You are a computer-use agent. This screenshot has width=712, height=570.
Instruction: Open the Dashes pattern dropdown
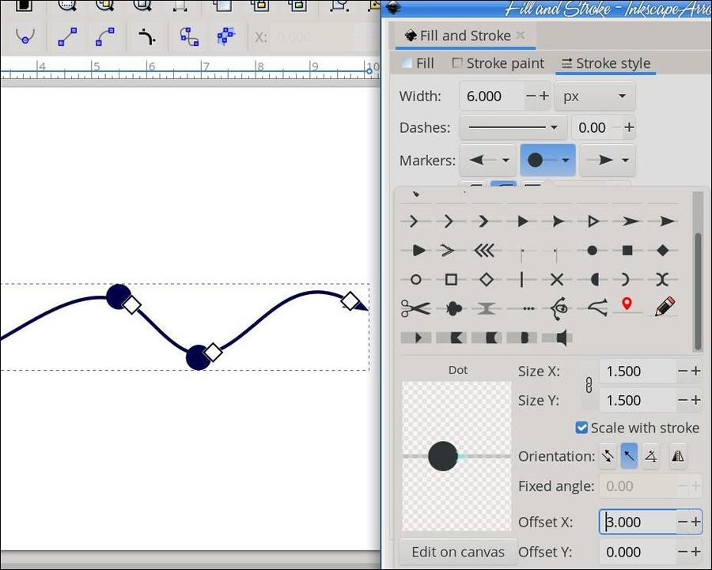[512, 127]
